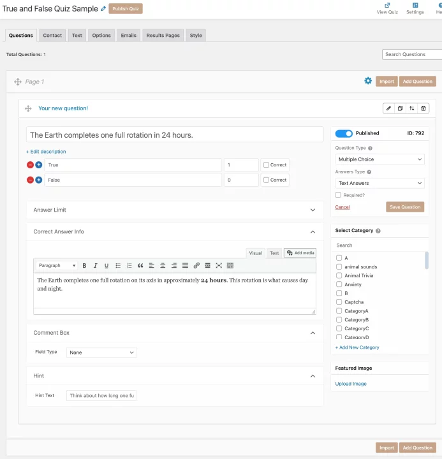Apply blockquote formatting in the editor
442x459 pixels.
140,265
